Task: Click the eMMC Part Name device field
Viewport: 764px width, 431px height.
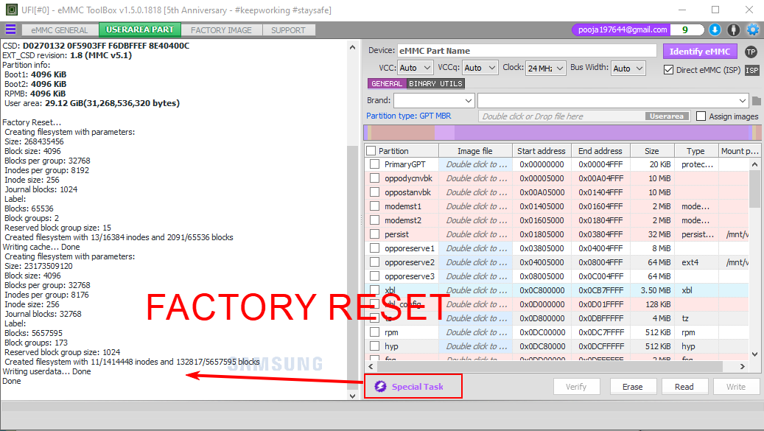Action: (x=527, y=51)
